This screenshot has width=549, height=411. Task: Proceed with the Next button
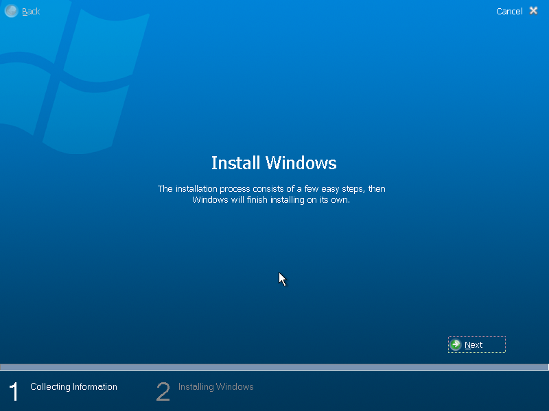tap(476, 345)
